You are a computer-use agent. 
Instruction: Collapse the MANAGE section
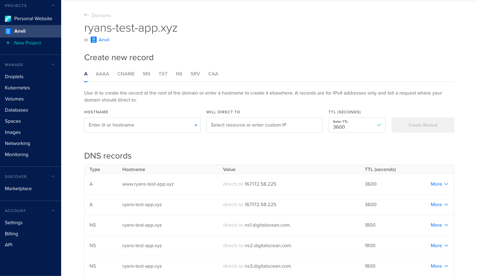tap(52, 64)
